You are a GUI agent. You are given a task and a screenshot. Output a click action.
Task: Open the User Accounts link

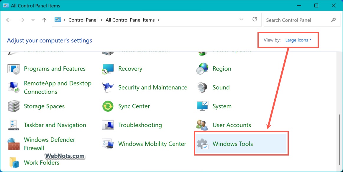pos(232,125)
